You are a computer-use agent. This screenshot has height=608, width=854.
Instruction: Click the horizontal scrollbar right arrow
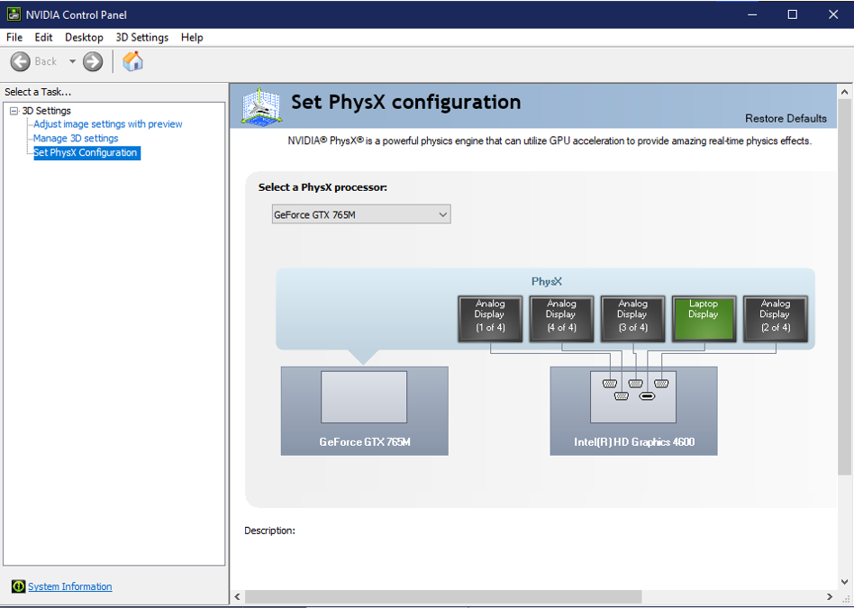830,596
